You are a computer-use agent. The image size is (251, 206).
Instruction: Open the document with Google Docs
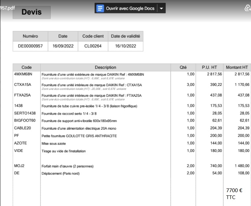pyautogui.click(x=130, y=8)
